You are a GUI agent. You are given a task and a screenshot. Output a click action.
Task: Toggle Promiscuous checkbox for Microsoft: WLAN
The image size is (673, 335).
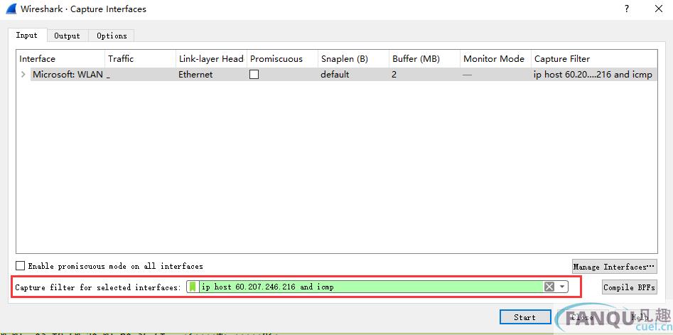(254, 74)
